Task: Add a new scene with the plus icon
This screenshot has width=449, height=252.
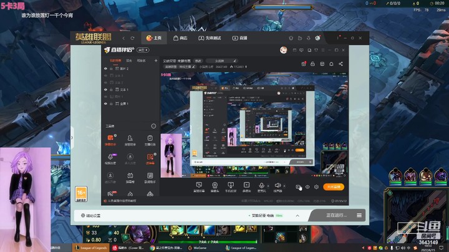Action: coord(156,61)
